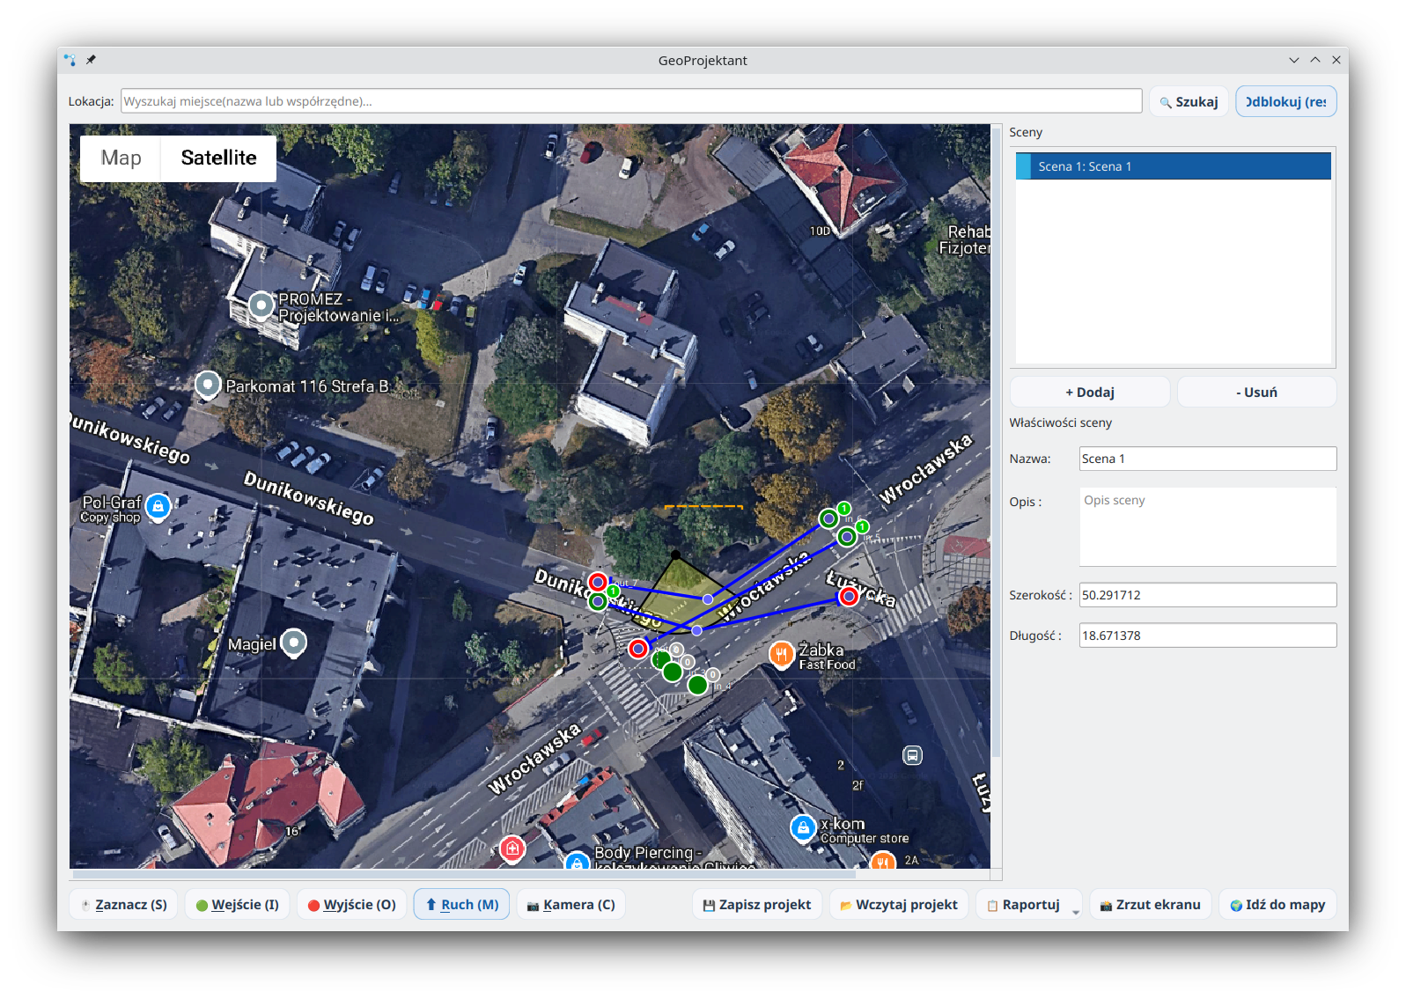Remove scene with - Usuń
Screen dimensions: 1406x999
tap(1256, 392)
